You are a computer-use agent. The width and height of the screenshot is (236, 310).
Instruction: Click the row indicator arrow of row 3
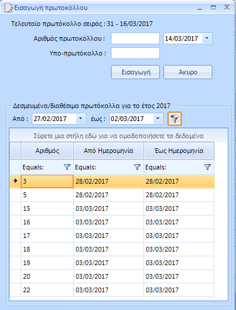point(15,181)
